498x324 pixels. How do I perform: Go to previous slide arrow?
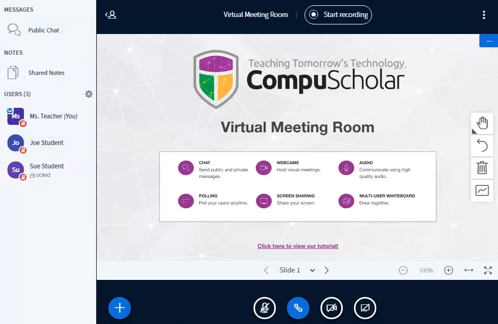266,270
